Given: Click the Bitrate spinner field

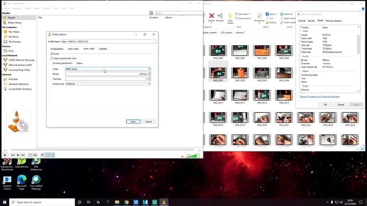Looking at the screenshot, I should pyautogui.click(x=108, y=74).
